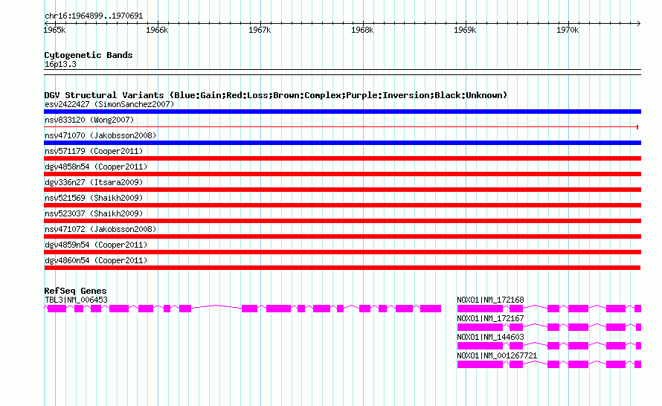
Task: Click the TBL3|NM_006453 gene label
Action: 76,300
